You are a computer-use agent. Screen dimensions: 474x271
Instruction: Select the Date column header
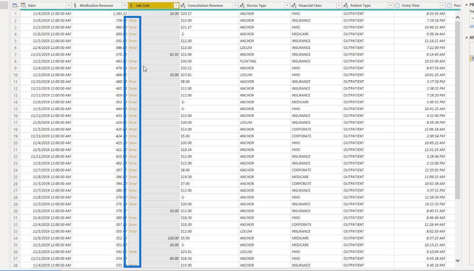[46, 5]
